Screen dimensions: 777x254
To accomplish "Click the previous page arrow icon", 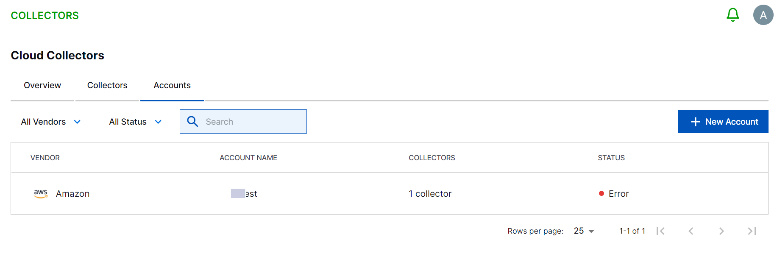I will tap(691, 231).
